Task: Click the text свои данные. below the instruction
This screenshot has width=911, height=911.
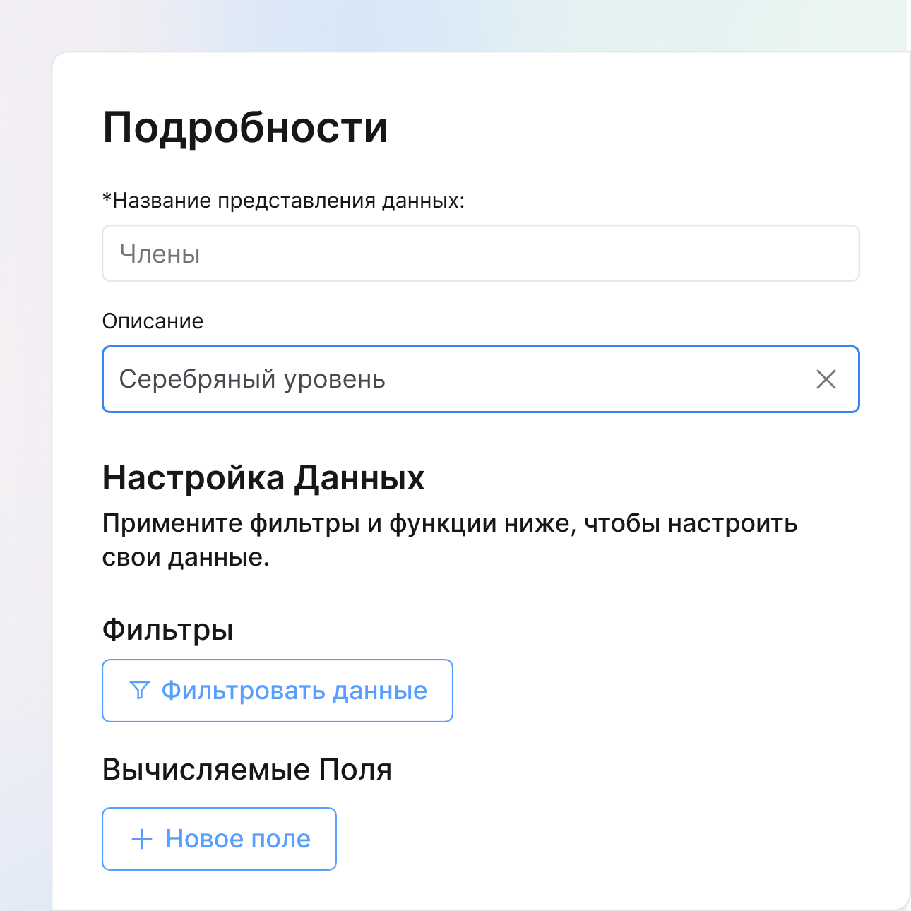Action: coord(186,558)
